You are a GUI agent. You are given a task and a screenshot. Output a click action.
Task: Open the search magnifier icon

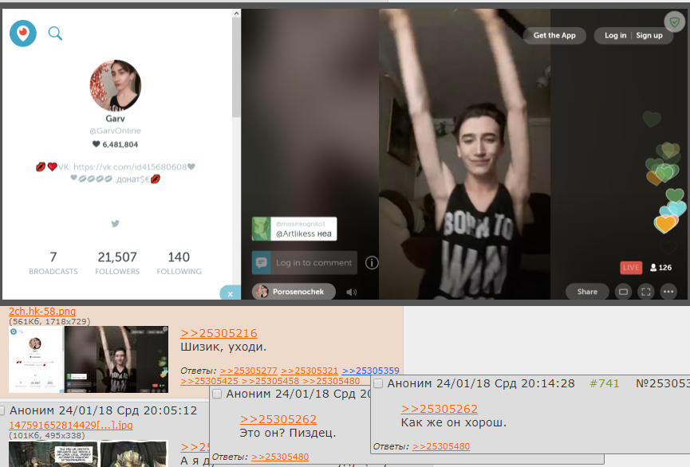55,33
